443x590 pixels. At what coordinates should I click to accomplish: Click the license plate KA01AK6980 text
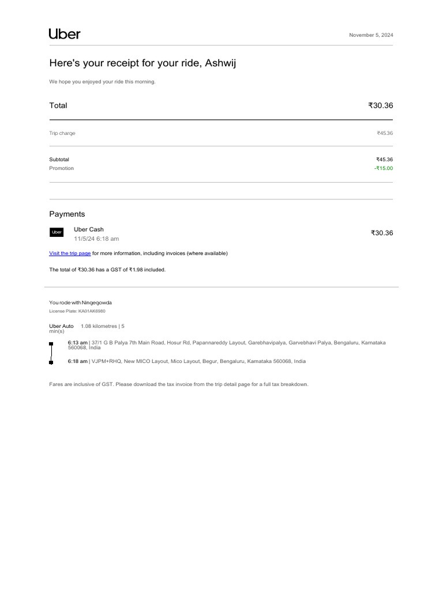(x=77, y=311)
